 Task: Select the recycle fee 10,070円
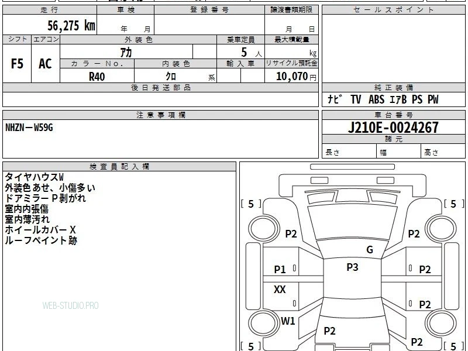pyautogui.click(x=296, y=77)
